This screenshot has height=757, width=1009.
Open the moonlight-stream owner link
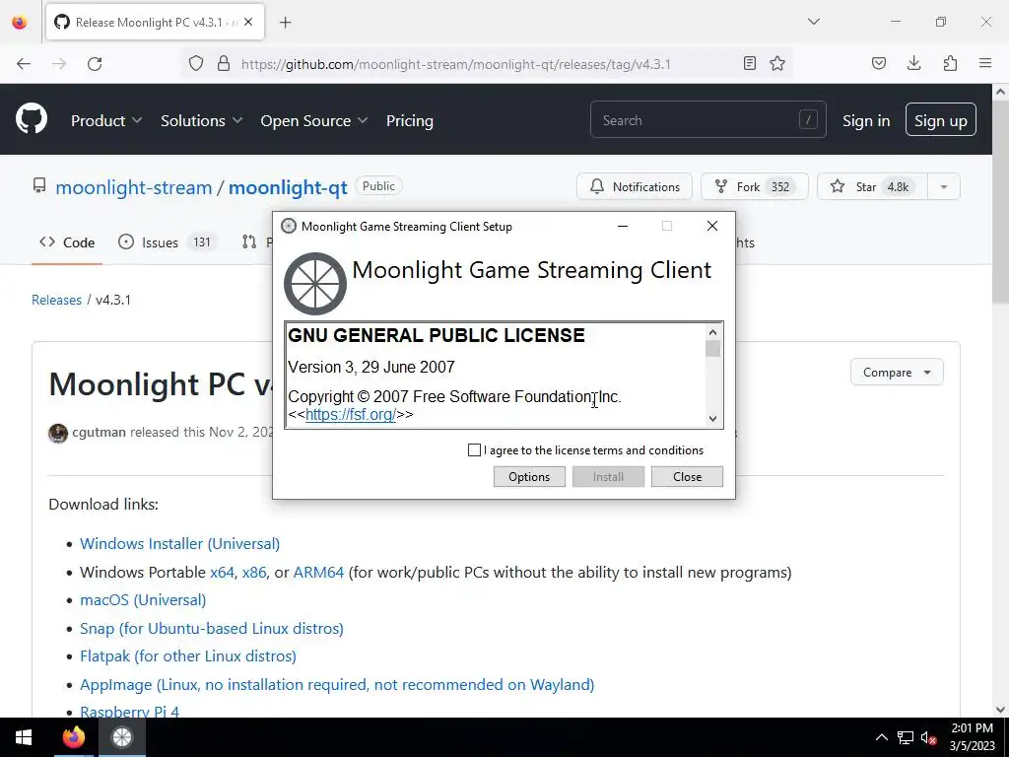point(133,187)
